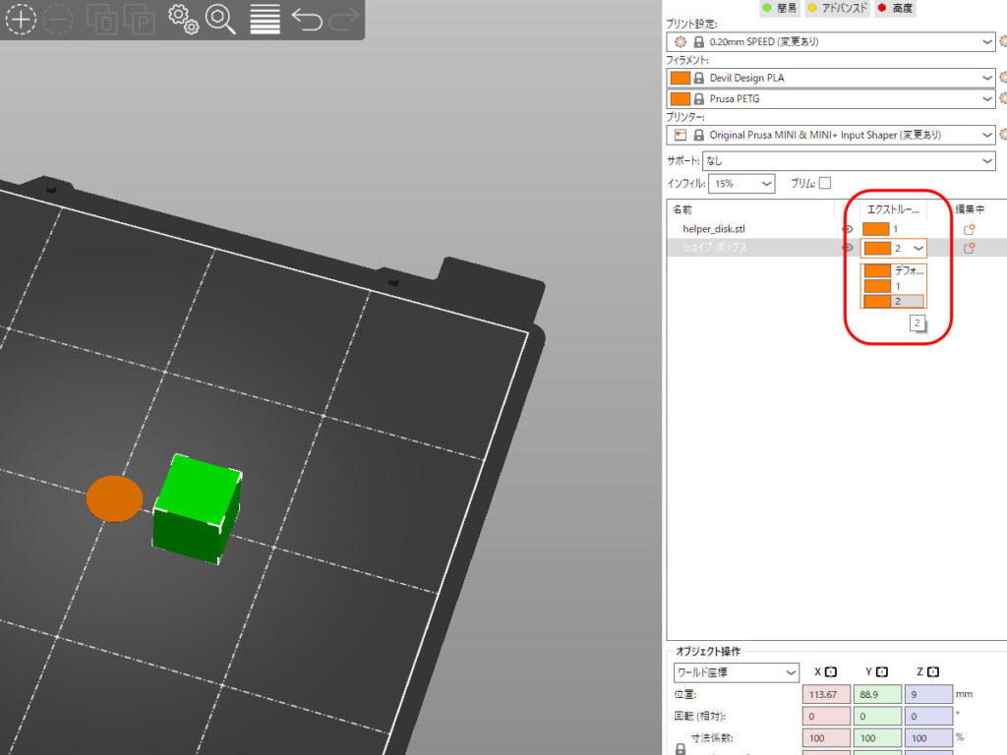Click the position X field showing 113.67
The image size is (1007, 755).
pyautogui.click(x=826, y=694)
